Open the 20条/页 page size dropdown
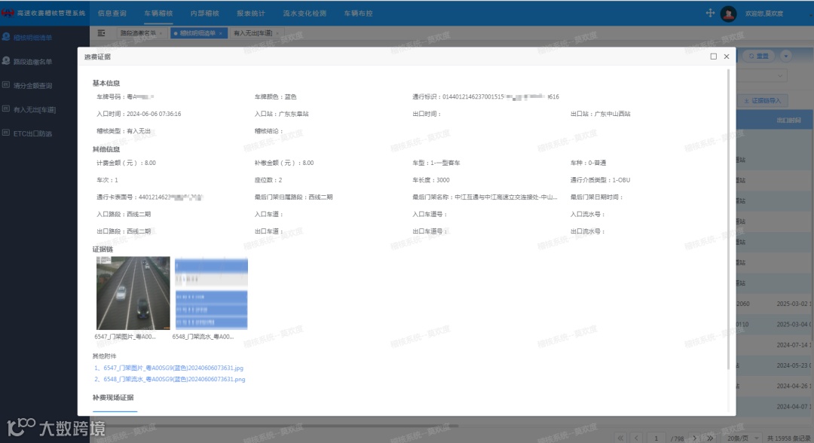The width and height of the screenshot is (814, 443). click(743, 438)
